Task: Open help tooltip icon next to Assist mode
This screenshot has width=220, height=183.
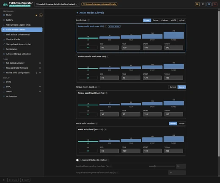Action: (x=88, y=20)
